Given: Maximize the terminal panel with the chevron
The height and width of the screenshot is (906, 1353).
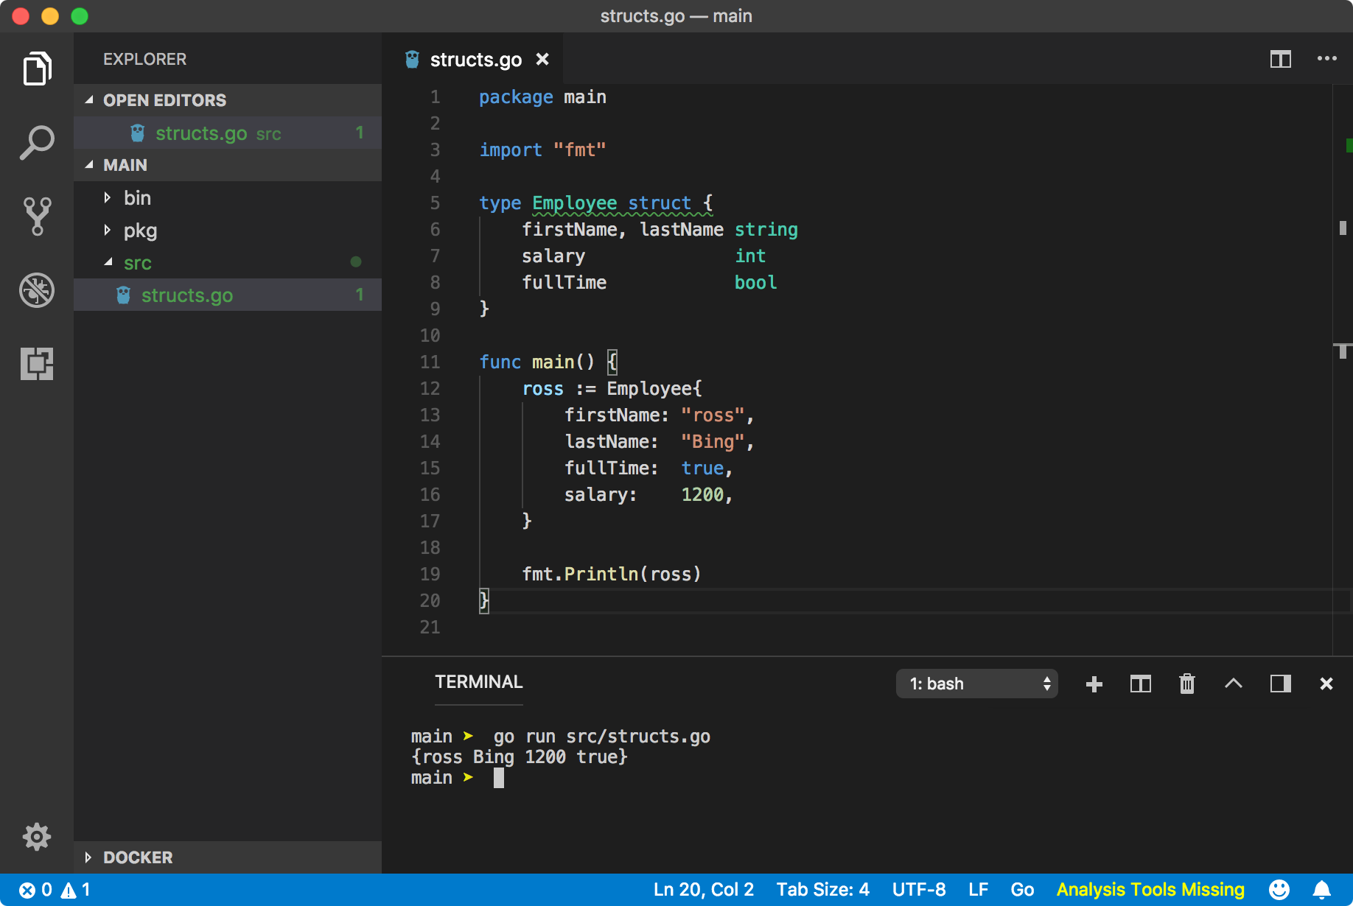Looking at the screenshot, I should (x=1234, y=684).
